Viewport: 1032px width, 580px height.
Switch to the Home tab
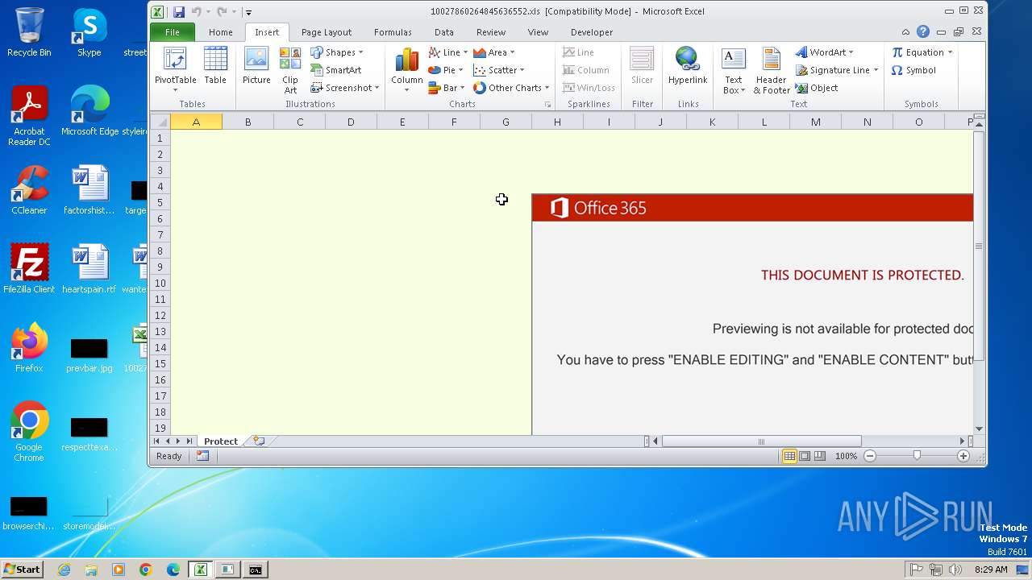[x=220, y=32]
